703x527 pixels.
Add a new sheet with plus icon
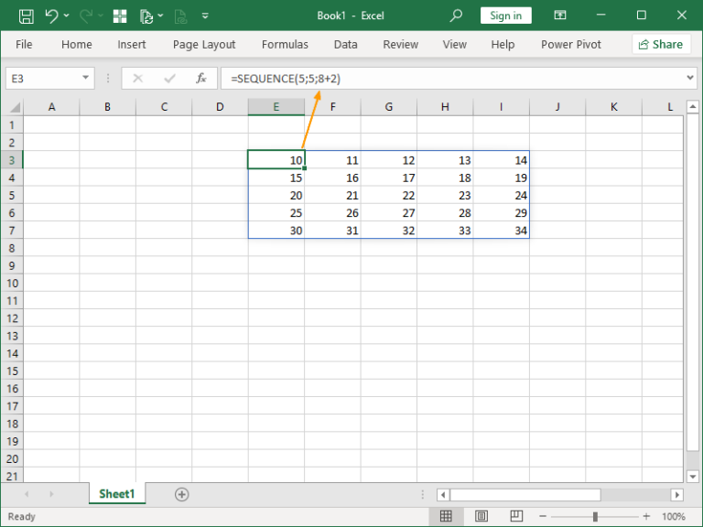181,494
